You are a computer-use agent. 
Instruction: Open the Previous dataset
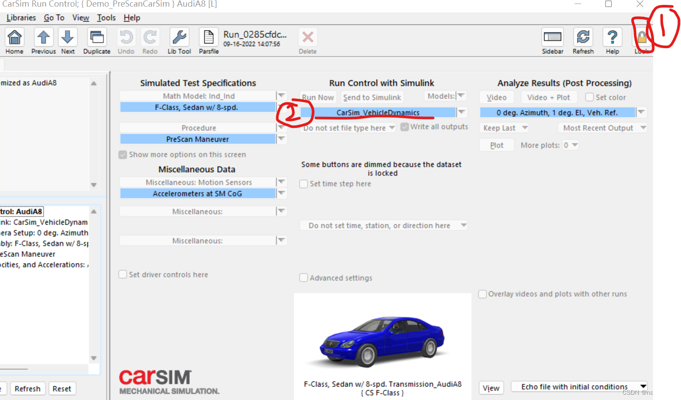43,38
